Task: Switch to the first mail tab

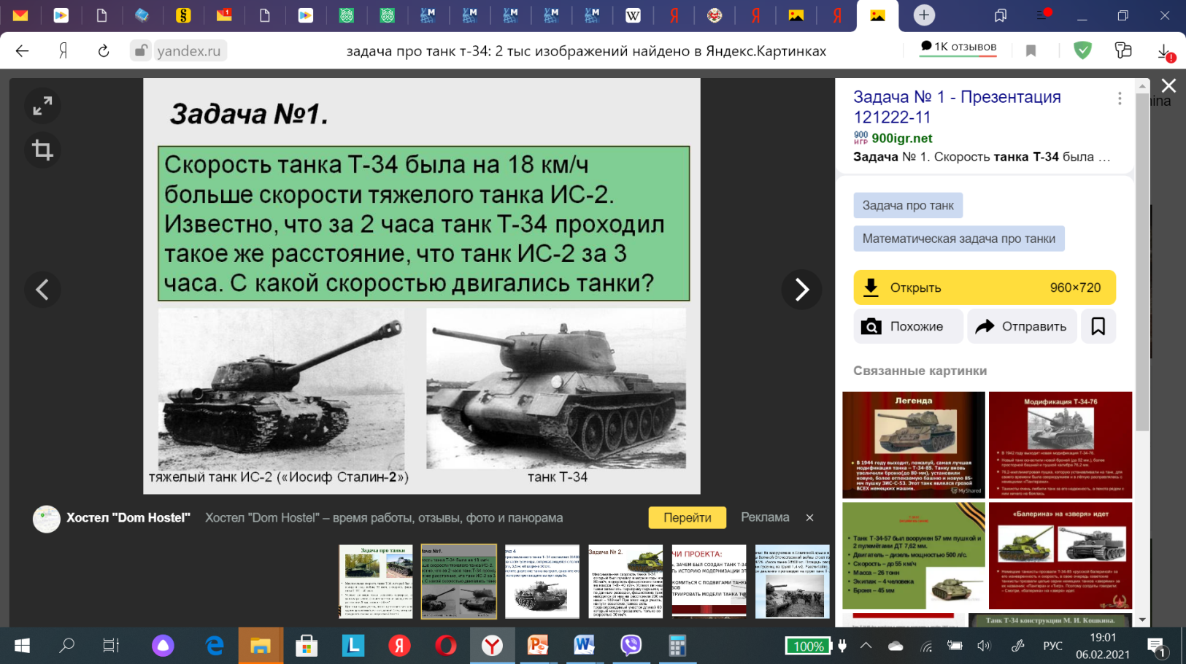Action: (20, 15)
